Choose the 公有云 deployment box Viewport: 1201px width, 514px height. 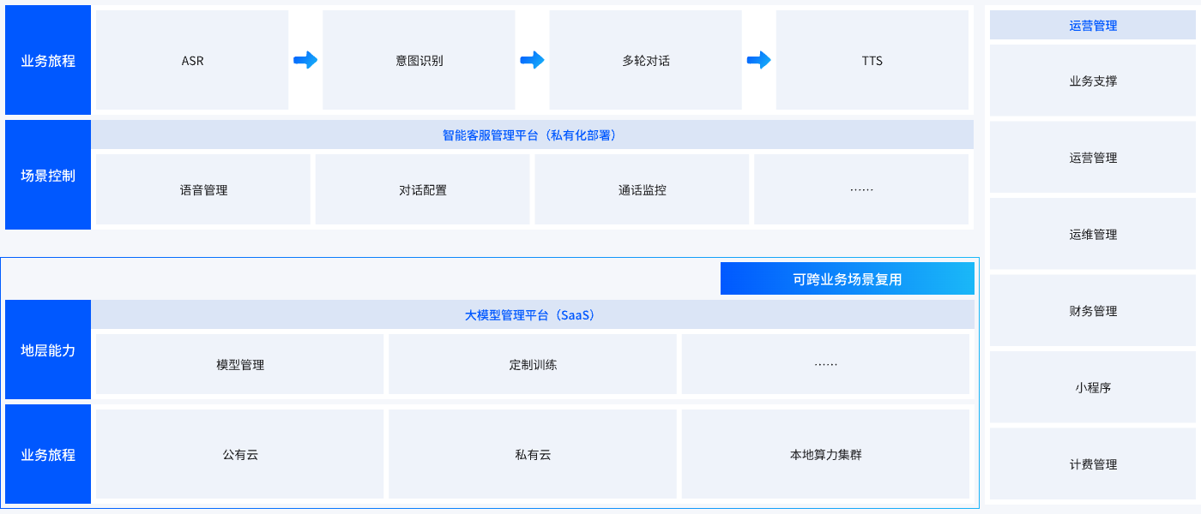pyautogui.click(x=240, y=454)
